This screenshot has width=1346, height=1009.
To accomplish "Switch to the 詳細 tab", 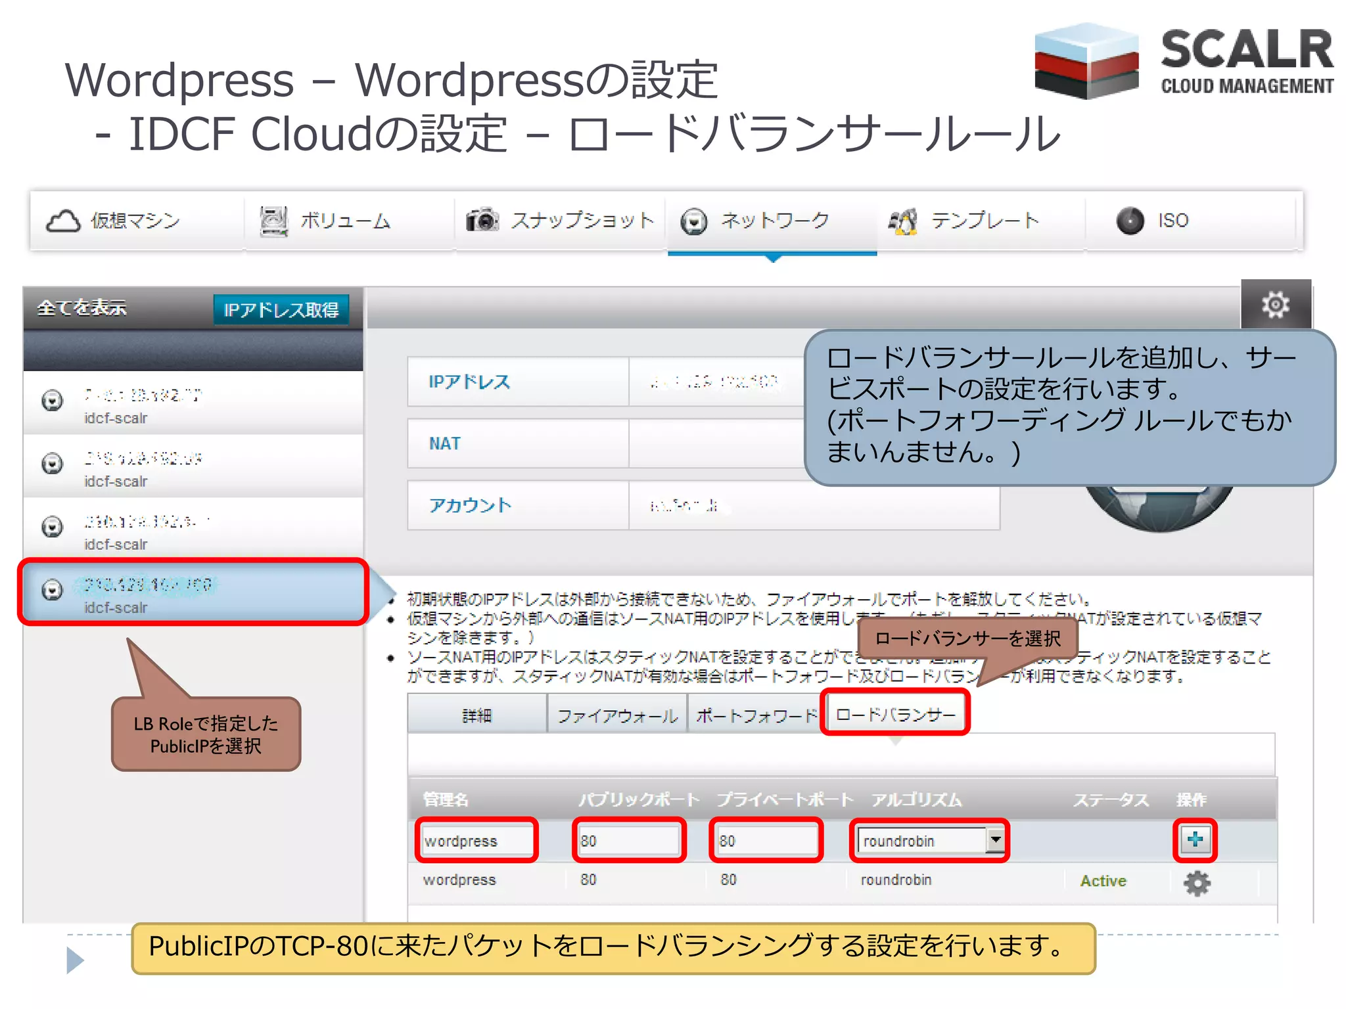I will 477,715.
